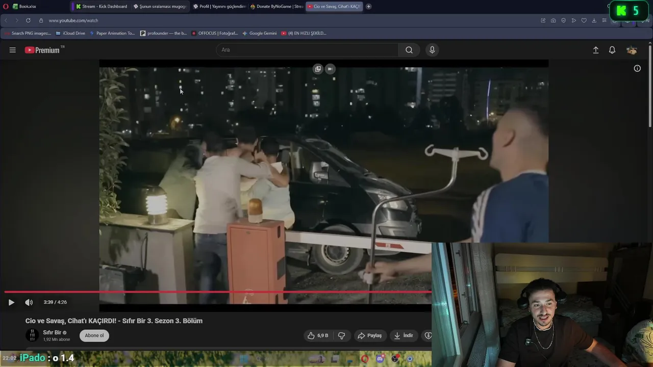Image resolution: width=653 pixels, height=367 pixels.
Task: Reload the page in Opera toolbar
Action: pyautogui.click(x=28, y=20)
